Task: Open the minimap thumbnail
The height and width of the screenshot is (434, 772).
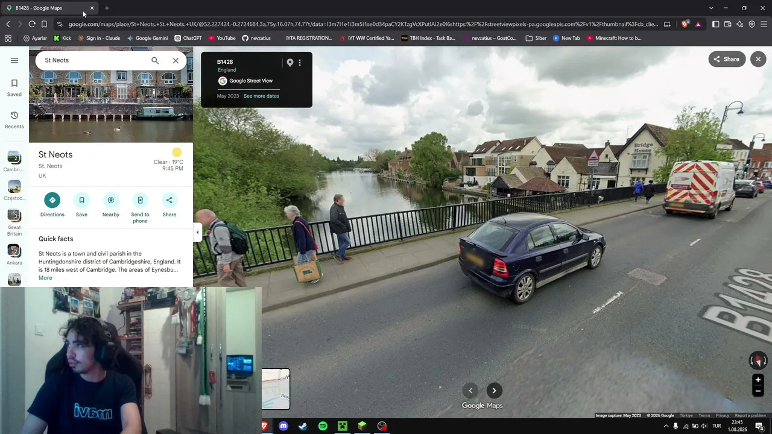Action: pyautogui.click(x=276, y=389)
